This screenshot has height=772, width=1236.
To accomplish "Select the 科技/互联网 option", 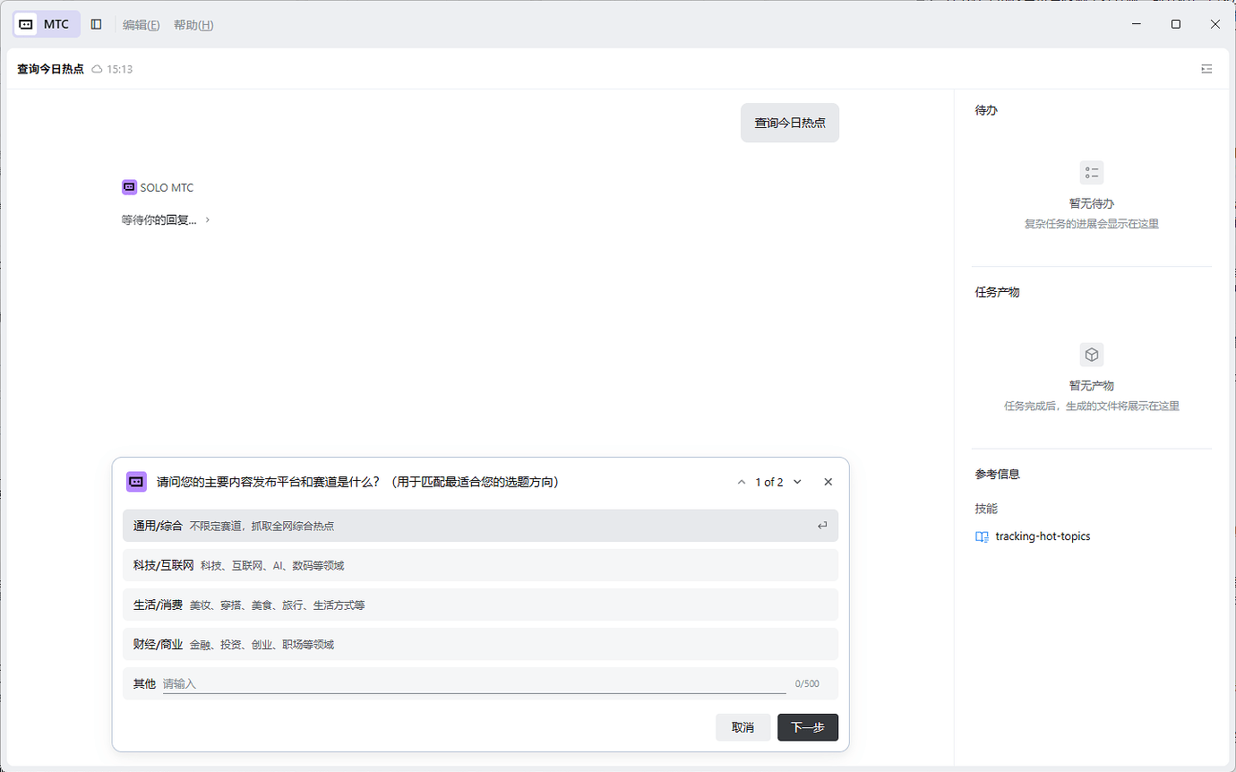I will [480, 565].
